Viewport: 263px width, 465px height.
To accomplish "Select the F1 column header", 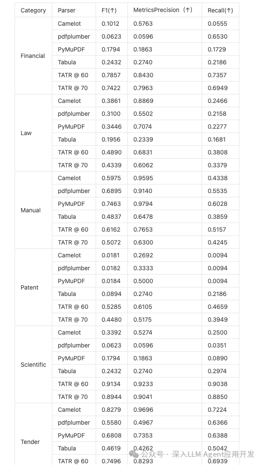I will tap(109, 10).
